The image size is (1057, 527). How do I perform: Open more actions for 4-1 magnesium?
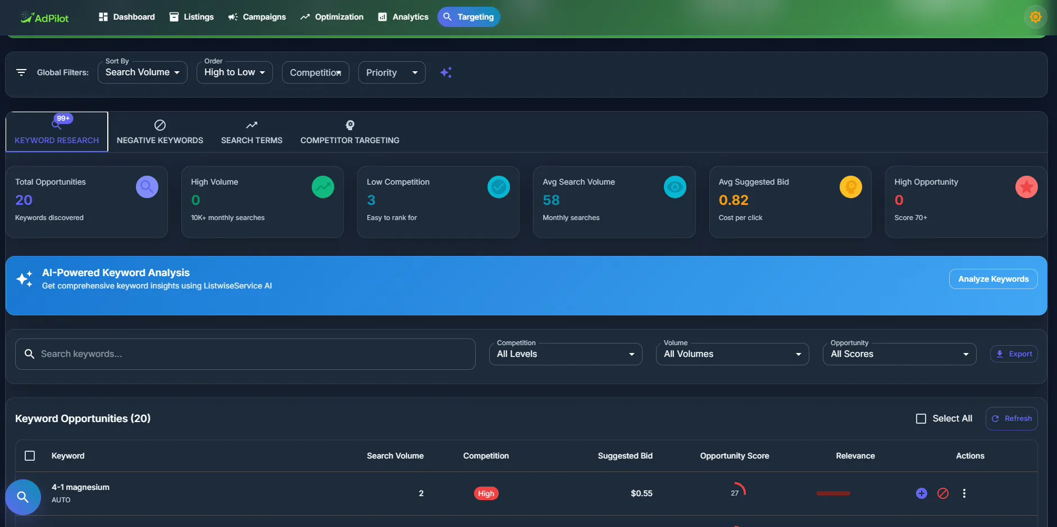tap(964, 493)
